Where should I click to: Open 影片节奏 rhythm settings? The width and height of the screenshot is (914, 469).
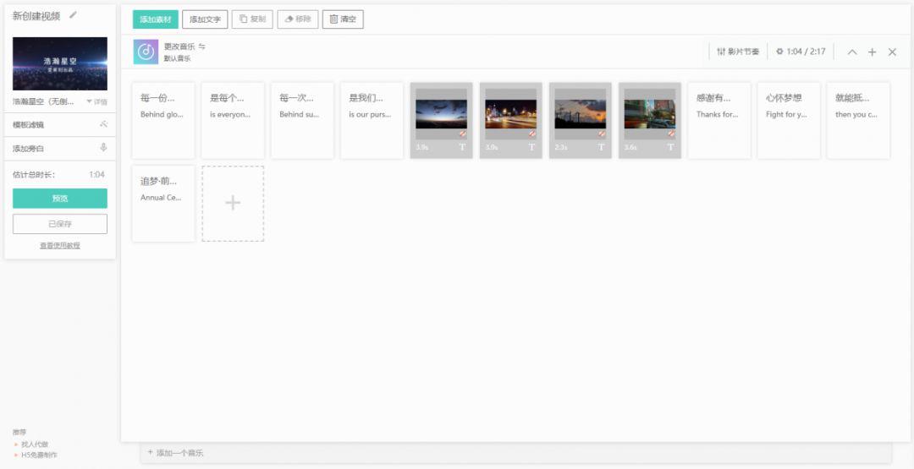click(738, 52)
